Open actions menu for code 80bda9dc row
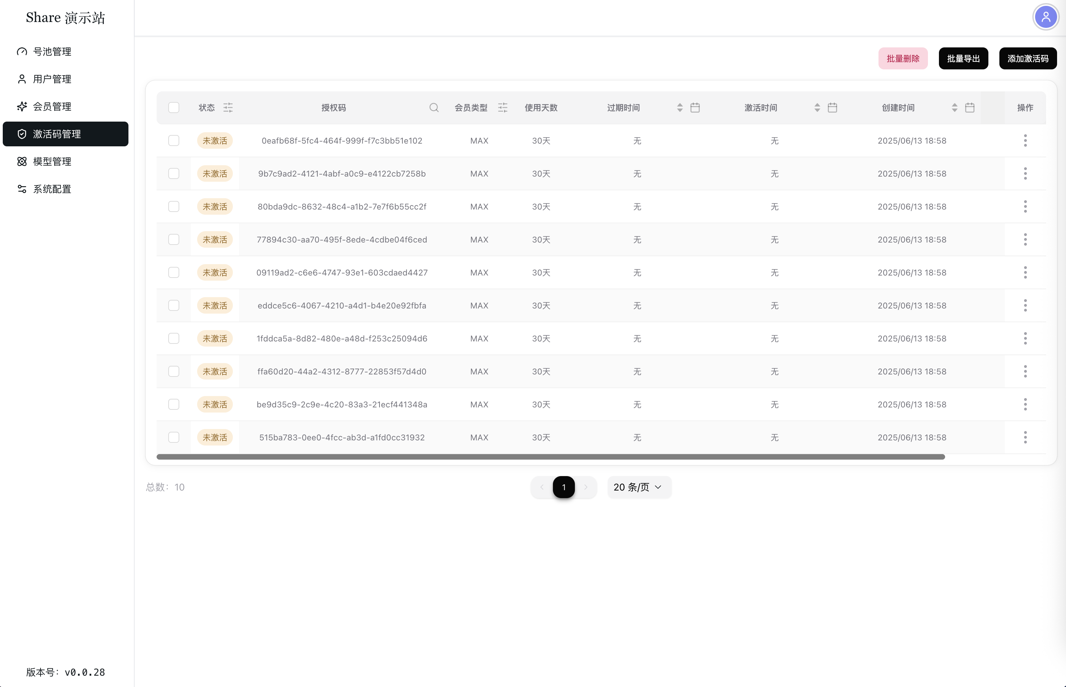Screen dimensions: 1066x687 (1025, 206)
